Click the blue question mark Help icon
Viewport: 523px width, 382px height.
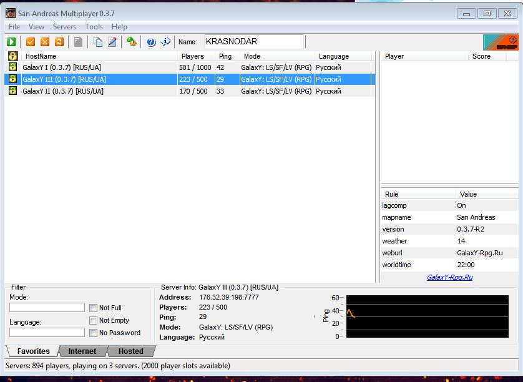click(151, 42)
